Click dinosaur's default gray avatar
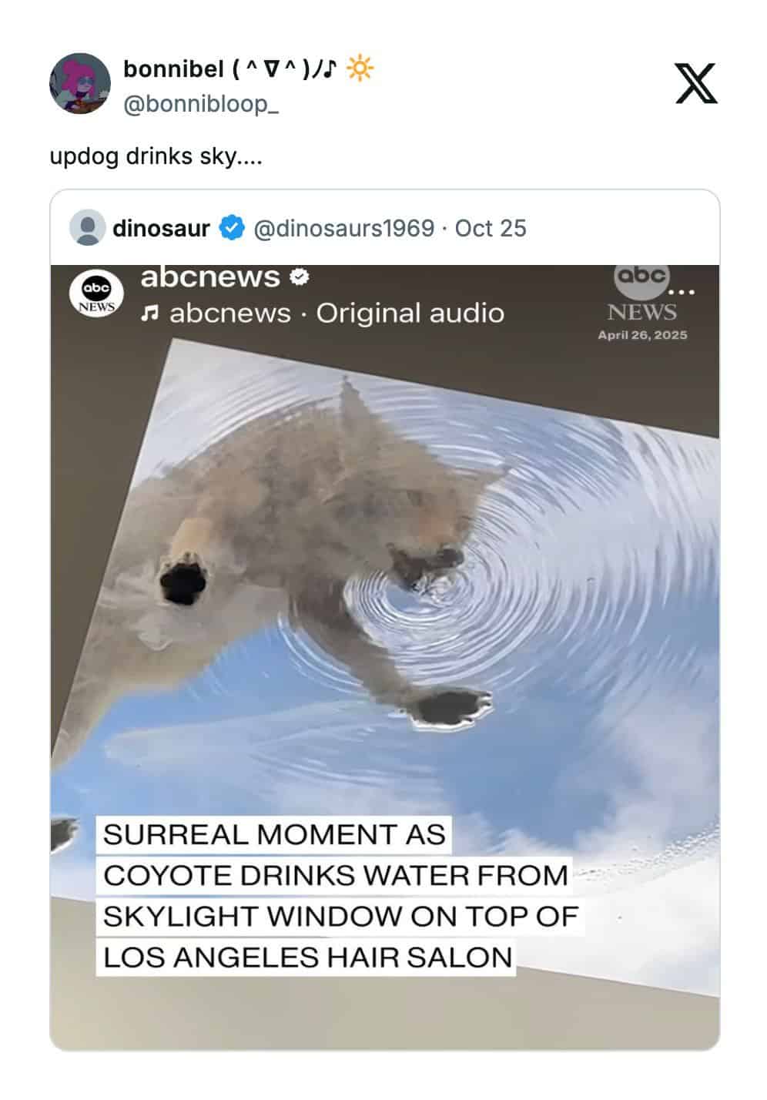767x1100 pixels. [x=87, y=228]
